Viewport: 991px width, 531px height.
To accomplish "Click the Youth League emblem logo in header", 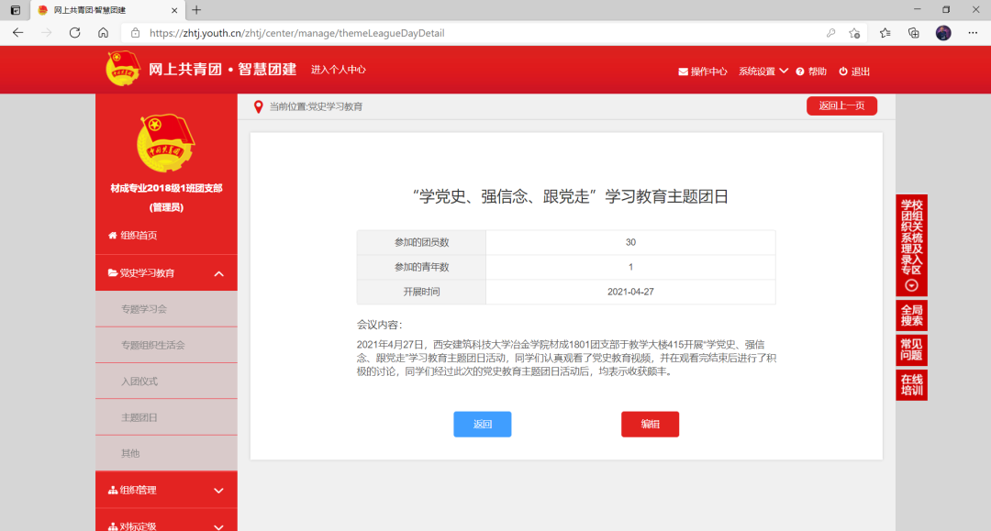I will (123, 70).
